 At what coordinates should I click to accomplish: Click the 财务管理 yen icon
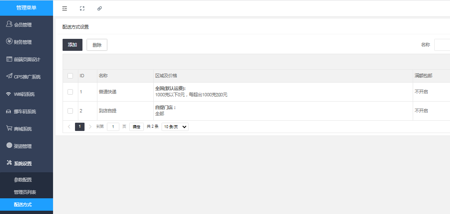9,41
